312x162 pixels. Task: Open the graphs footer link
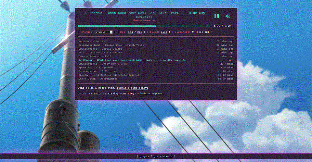144,156
